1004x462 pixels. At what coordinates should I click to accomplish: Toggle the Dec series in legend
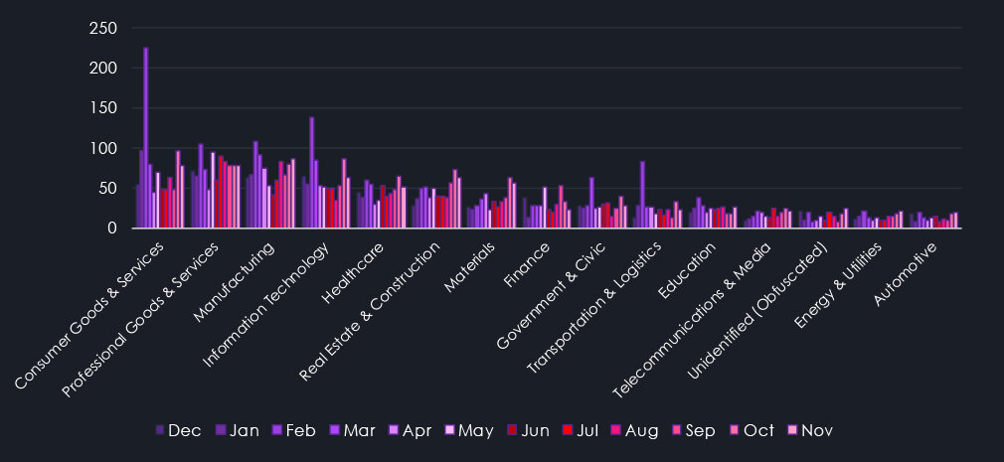coord(179,430)
